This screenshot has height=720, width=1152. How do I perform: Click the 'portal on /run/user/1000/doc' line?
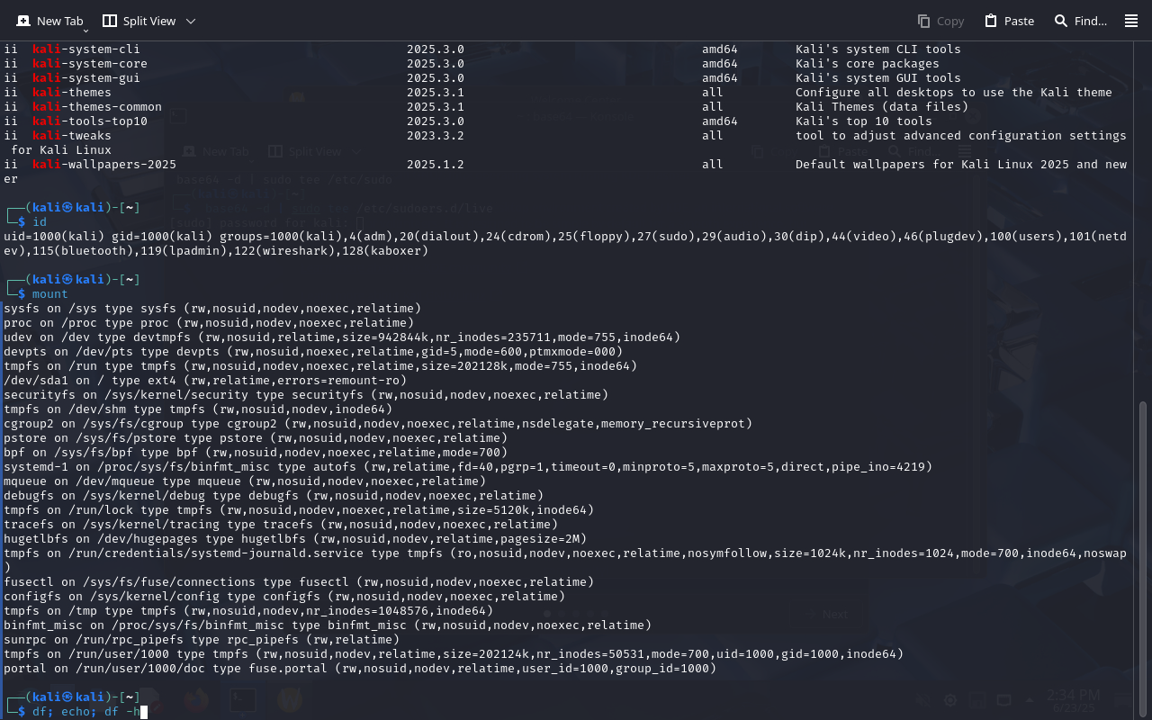point(360,669)
